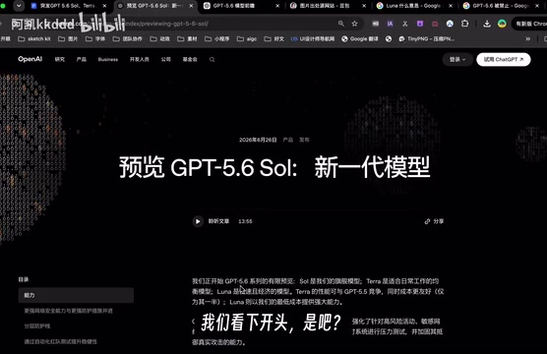The height and width of the screenshot is (354, 547).
Task: Click the 分享 link icon
Action: point(427,221)
